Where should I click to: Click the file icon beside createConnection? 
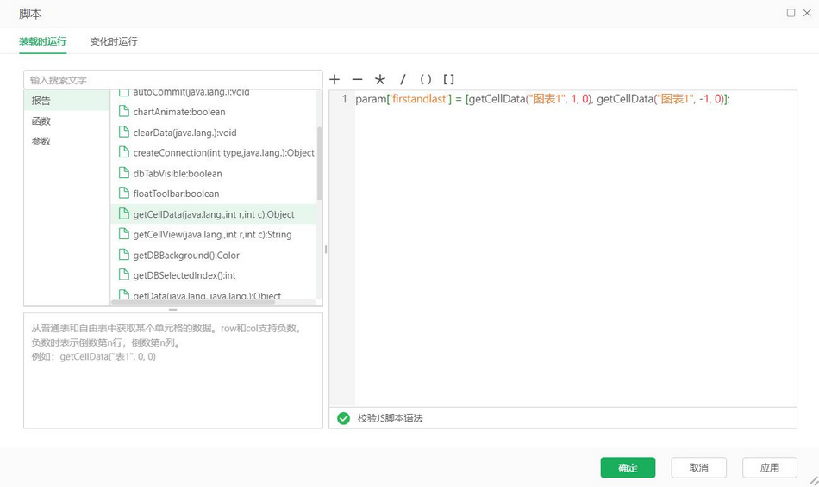pos(124,152)
